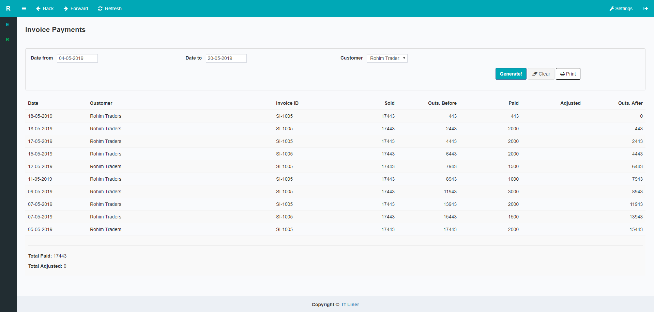Image resolution: width=654 pixels, height=312 pixels.
Task: Open the IT Liner link in the footer
Action: point(350,305)
